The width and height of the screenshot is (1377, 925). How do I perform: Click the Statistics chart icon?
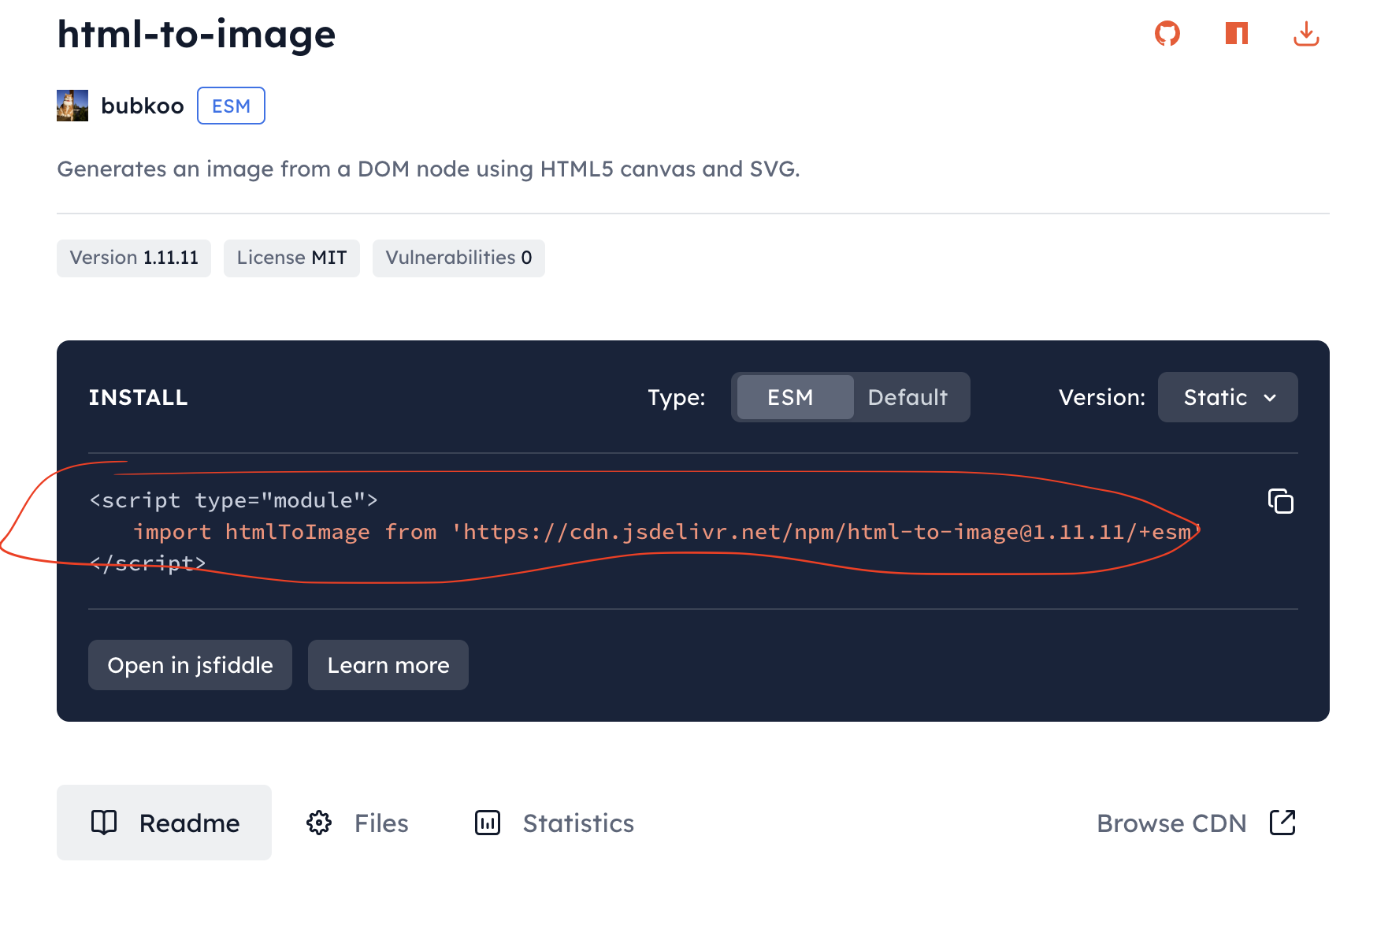click(488, 823)
